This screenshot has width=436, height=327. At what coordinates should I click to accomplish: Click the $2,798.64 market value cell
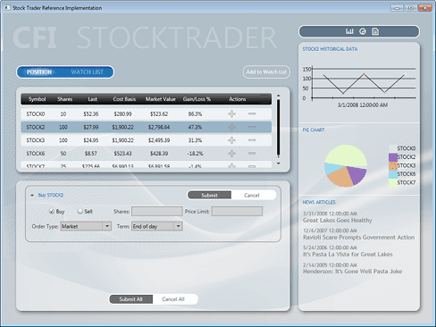pos(159,127)
